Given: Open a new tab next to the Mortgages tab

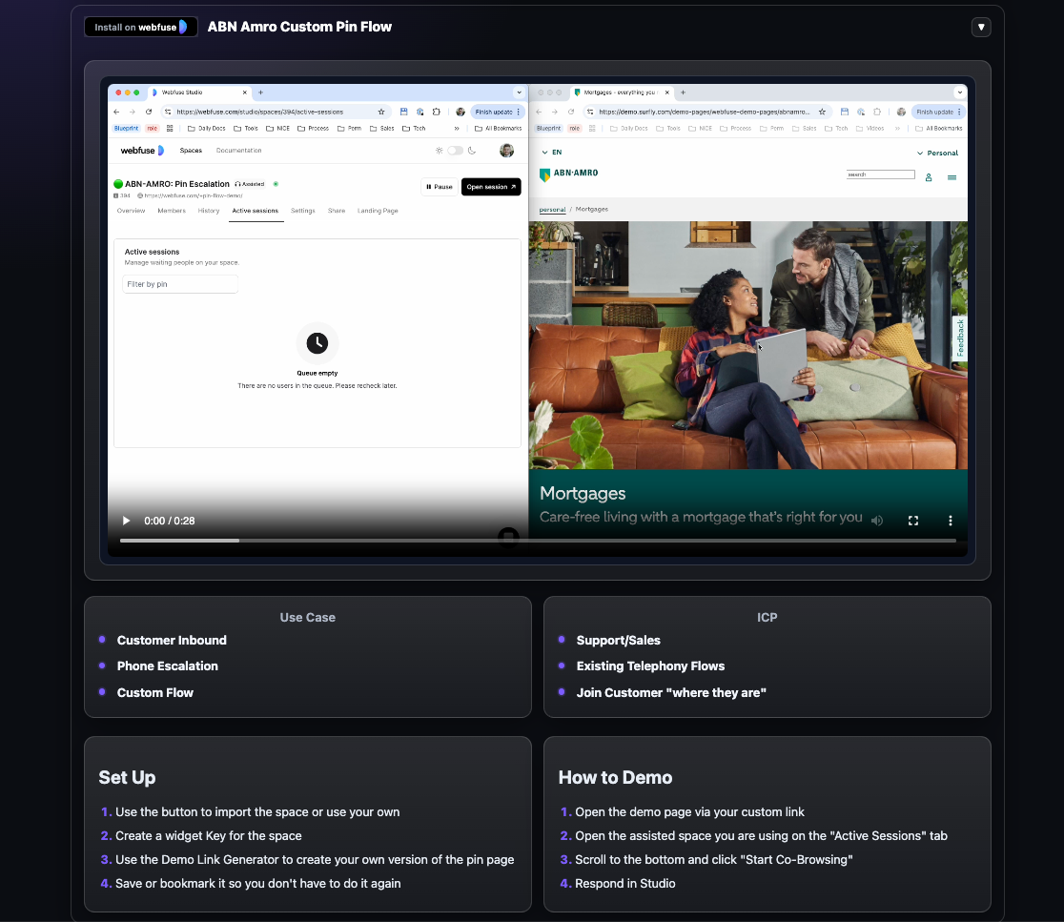Looking at the screenshot, I should (x=684, y=92).
